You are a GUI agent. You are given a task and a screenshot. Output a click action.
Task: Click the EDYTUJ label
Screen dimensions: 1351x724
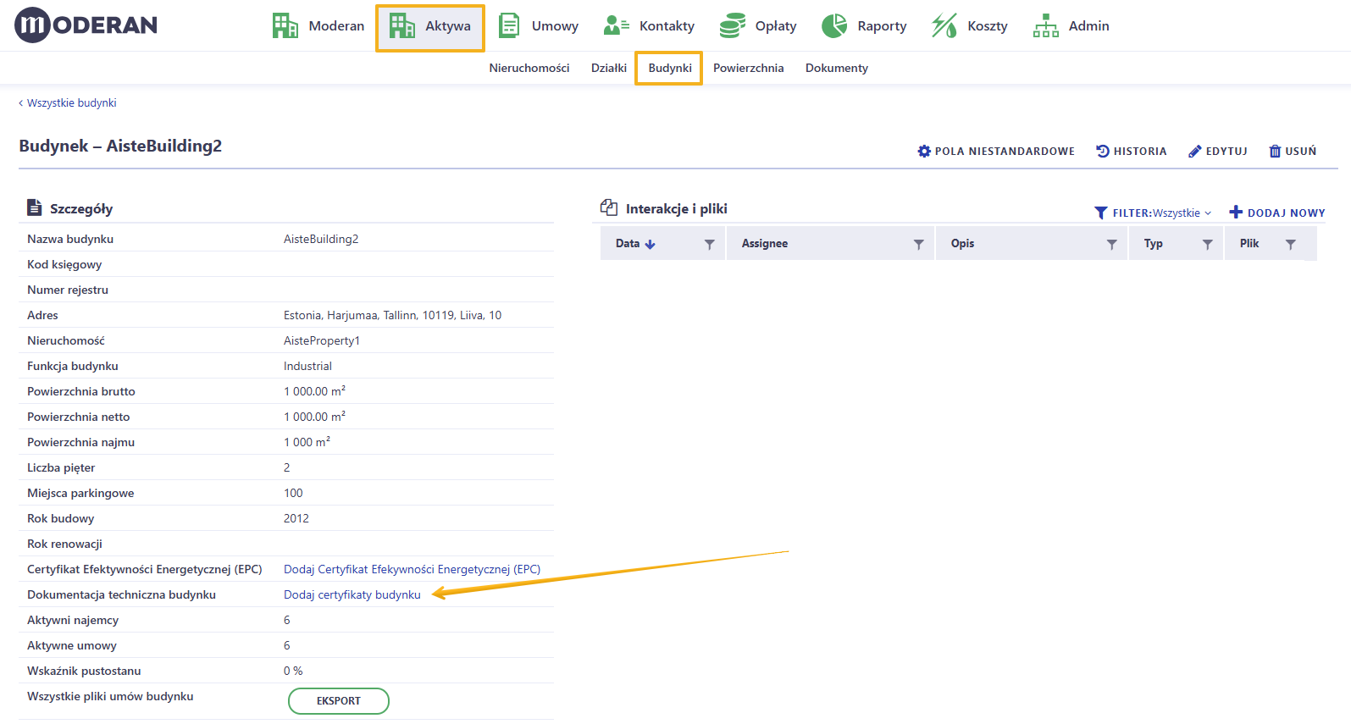(x=1226, y=151)
